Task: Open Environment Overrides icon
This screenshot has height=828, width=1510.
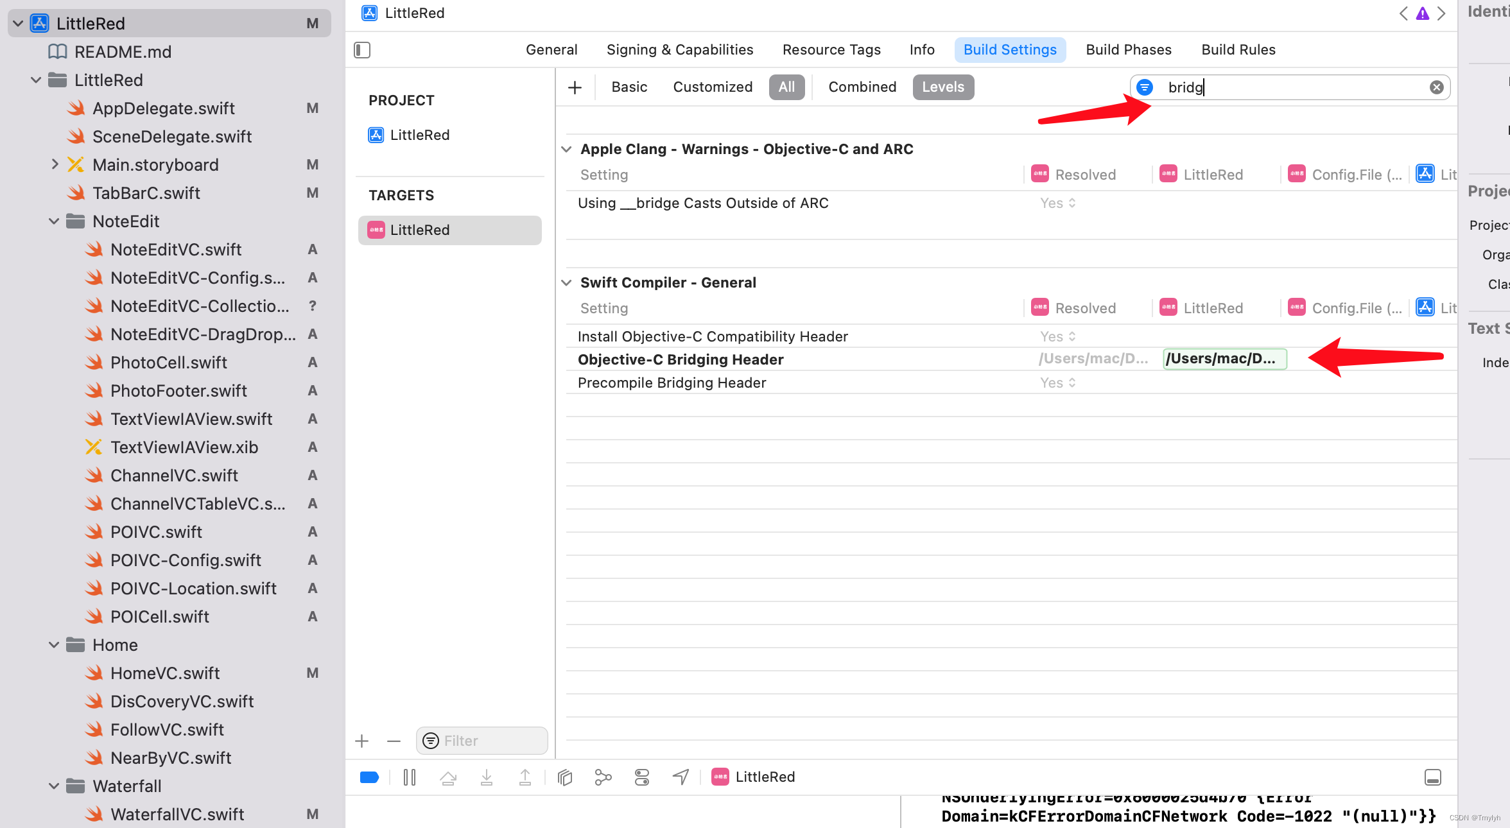Action: coord(642,777)
